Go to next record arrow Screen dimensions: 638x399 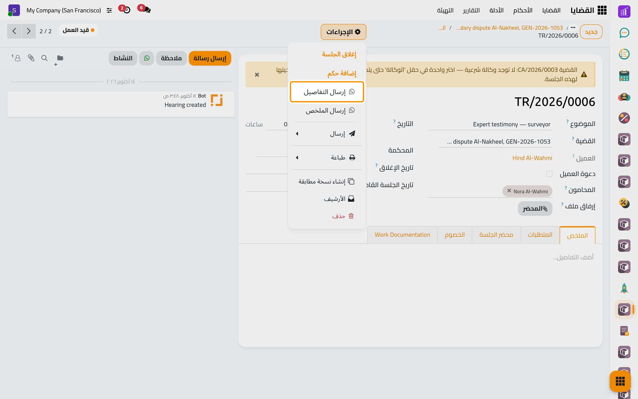click(x=29, y=31)
